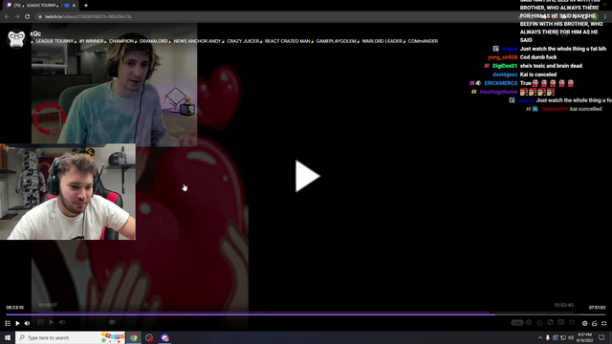Image resolution: width=612 pixels, height=344 pixels.
Task: Click Hashtagsforme username in chat
Action: coord(498,92)
